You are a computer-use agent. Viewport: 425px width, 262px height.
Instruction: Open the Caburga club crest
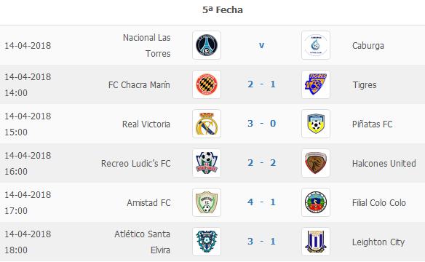click(x=316, y=45)
